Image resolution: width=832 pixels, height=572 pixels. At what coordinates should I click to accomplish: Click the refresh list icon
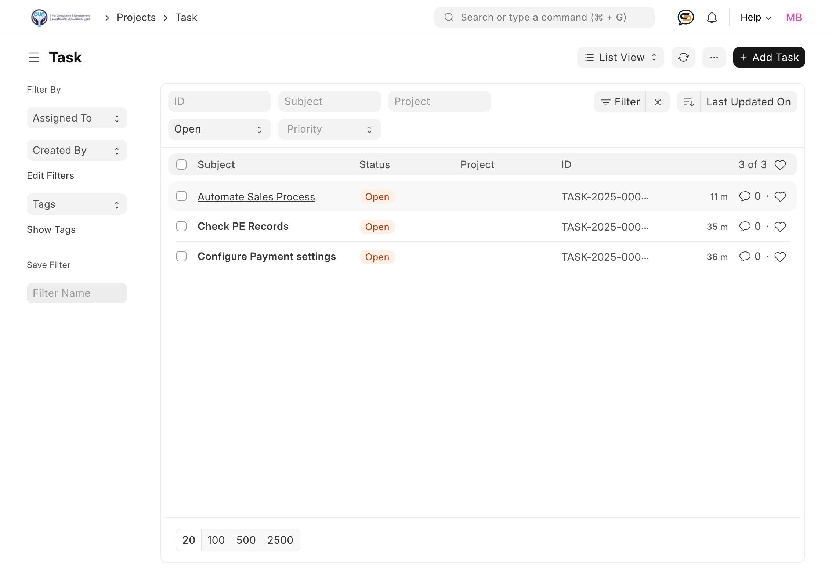coord(683,57)
